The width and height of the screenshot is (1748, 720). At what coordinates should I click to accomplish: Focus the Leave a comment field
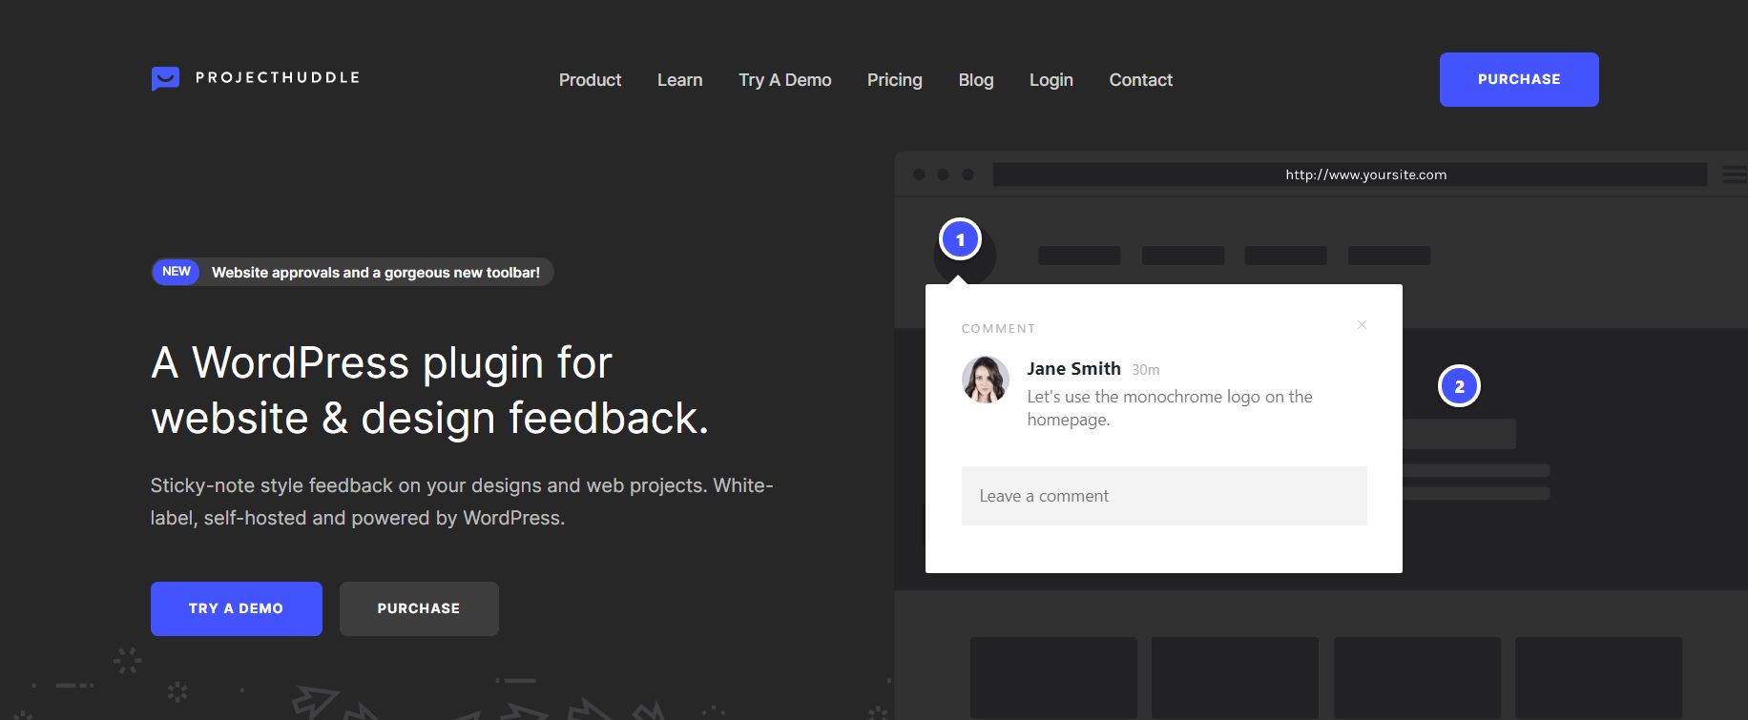point(1164,496)
